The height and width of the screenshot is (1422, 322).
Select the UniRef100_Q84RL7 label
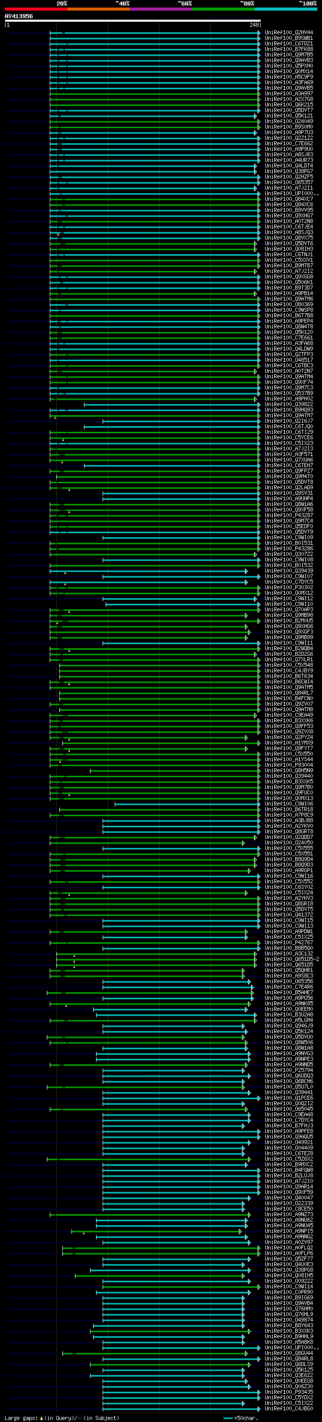289,693
